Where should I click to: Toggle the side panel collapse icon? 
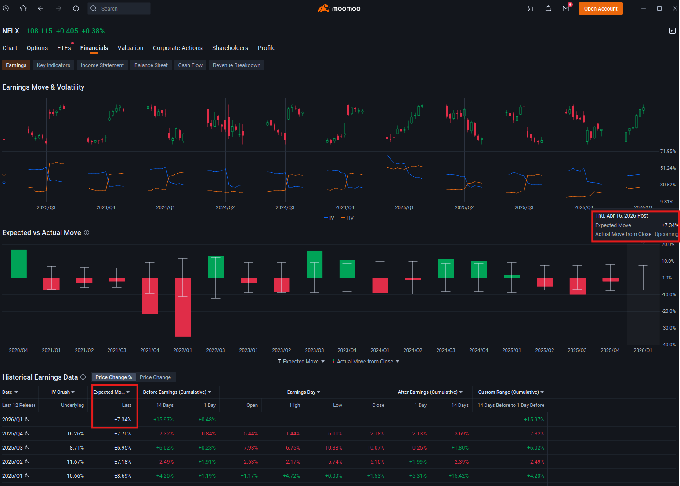tap(673, 31)
